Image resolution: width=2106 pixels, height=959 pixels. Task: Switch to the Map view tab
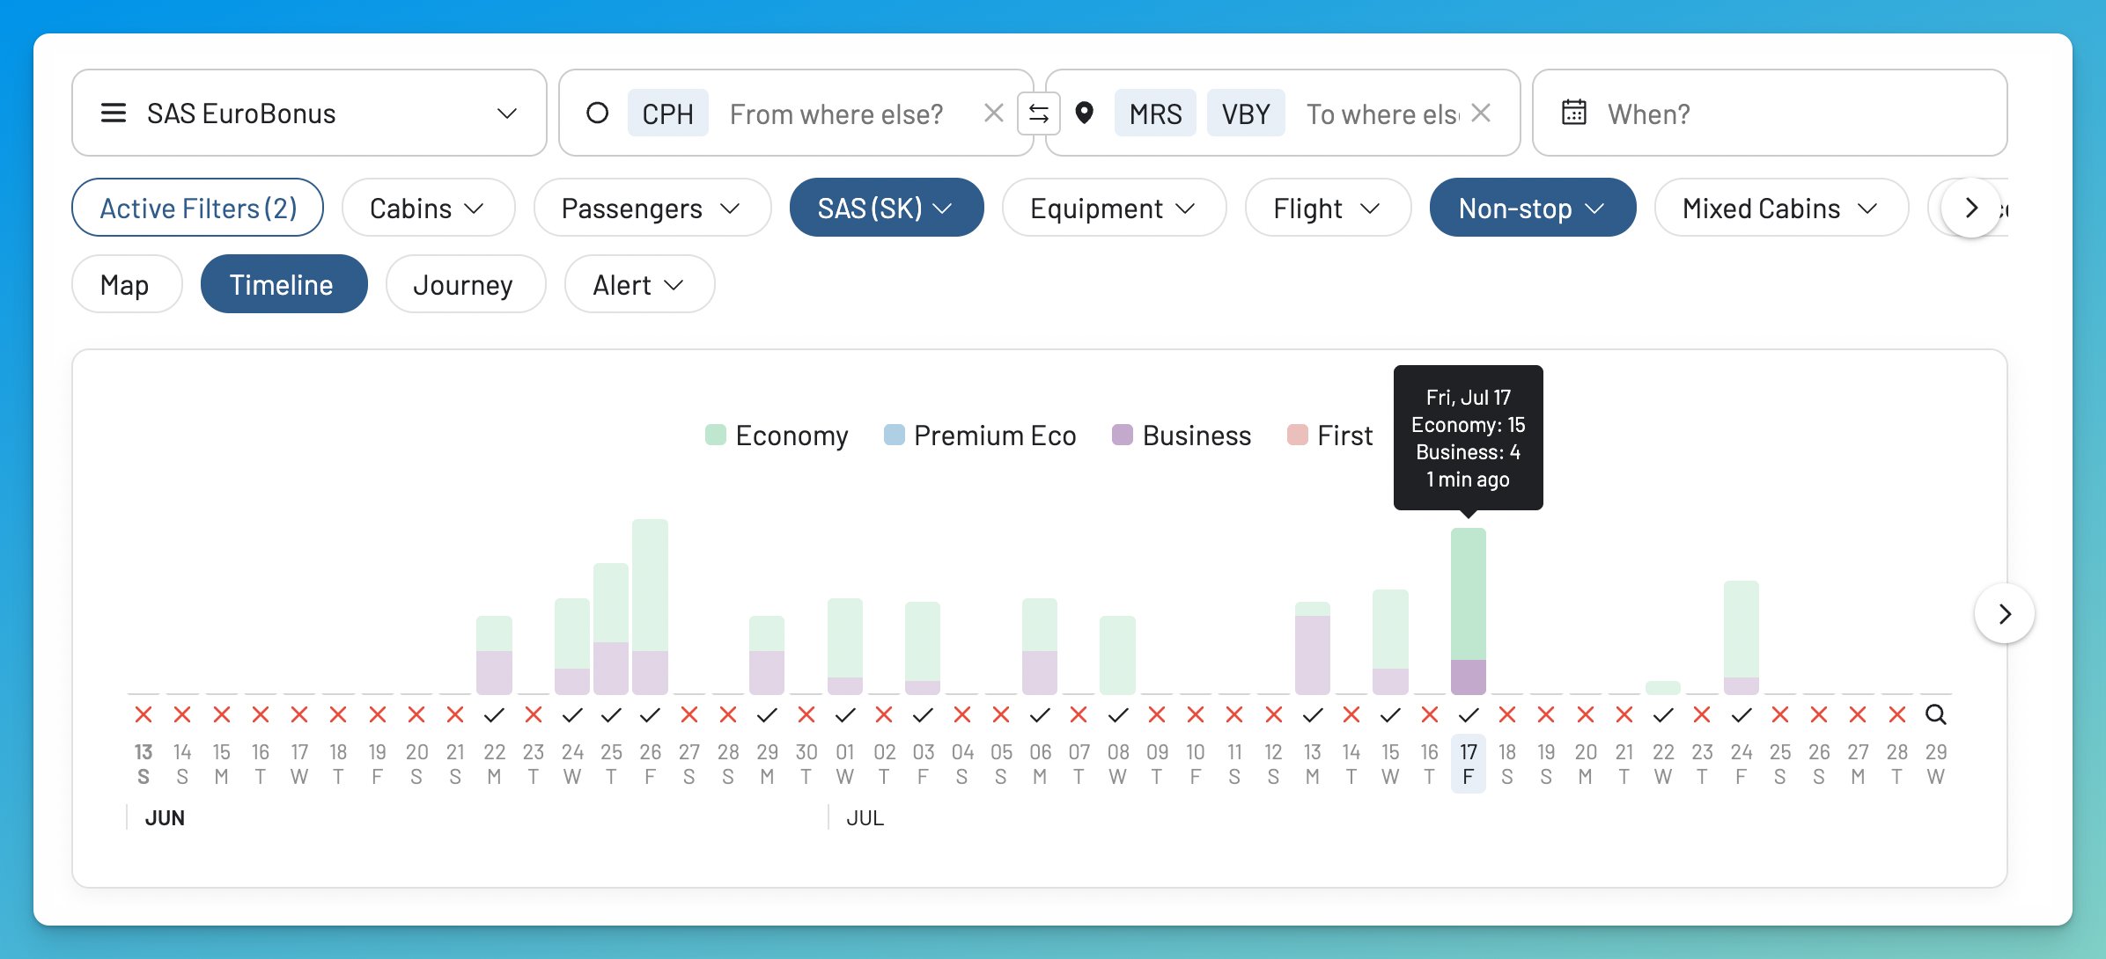click(x=127, y=284)
